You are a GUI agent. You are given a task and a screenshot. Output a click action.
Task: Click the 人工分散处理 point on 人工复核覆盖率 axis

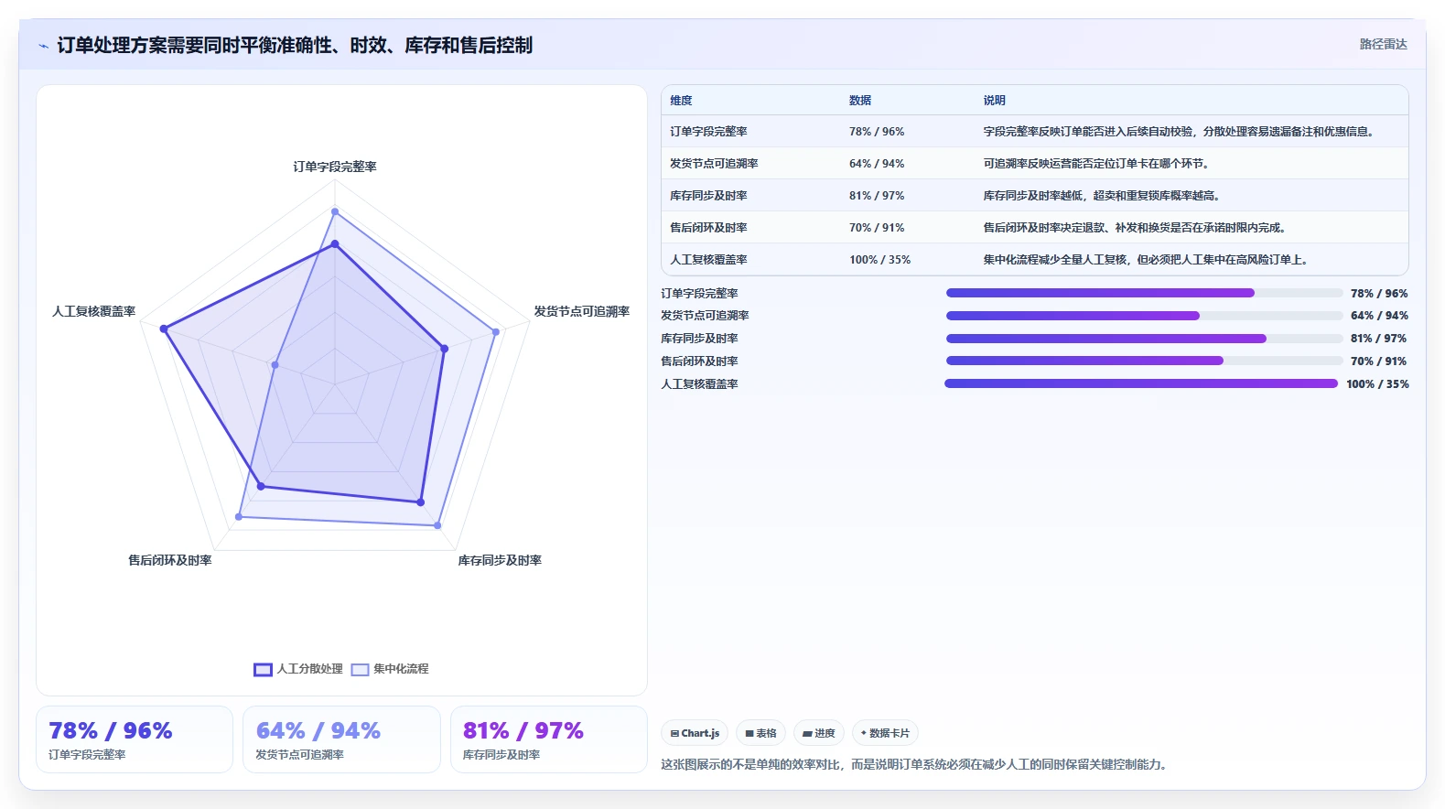[165, 329]
